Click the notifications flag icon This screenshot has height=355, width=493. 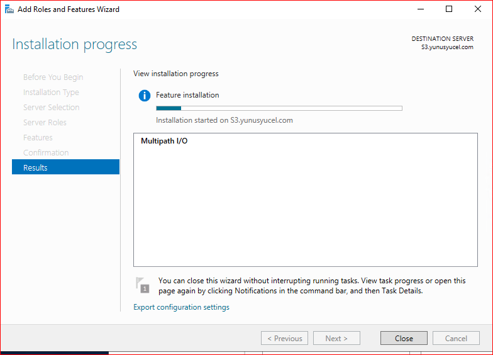143,285
